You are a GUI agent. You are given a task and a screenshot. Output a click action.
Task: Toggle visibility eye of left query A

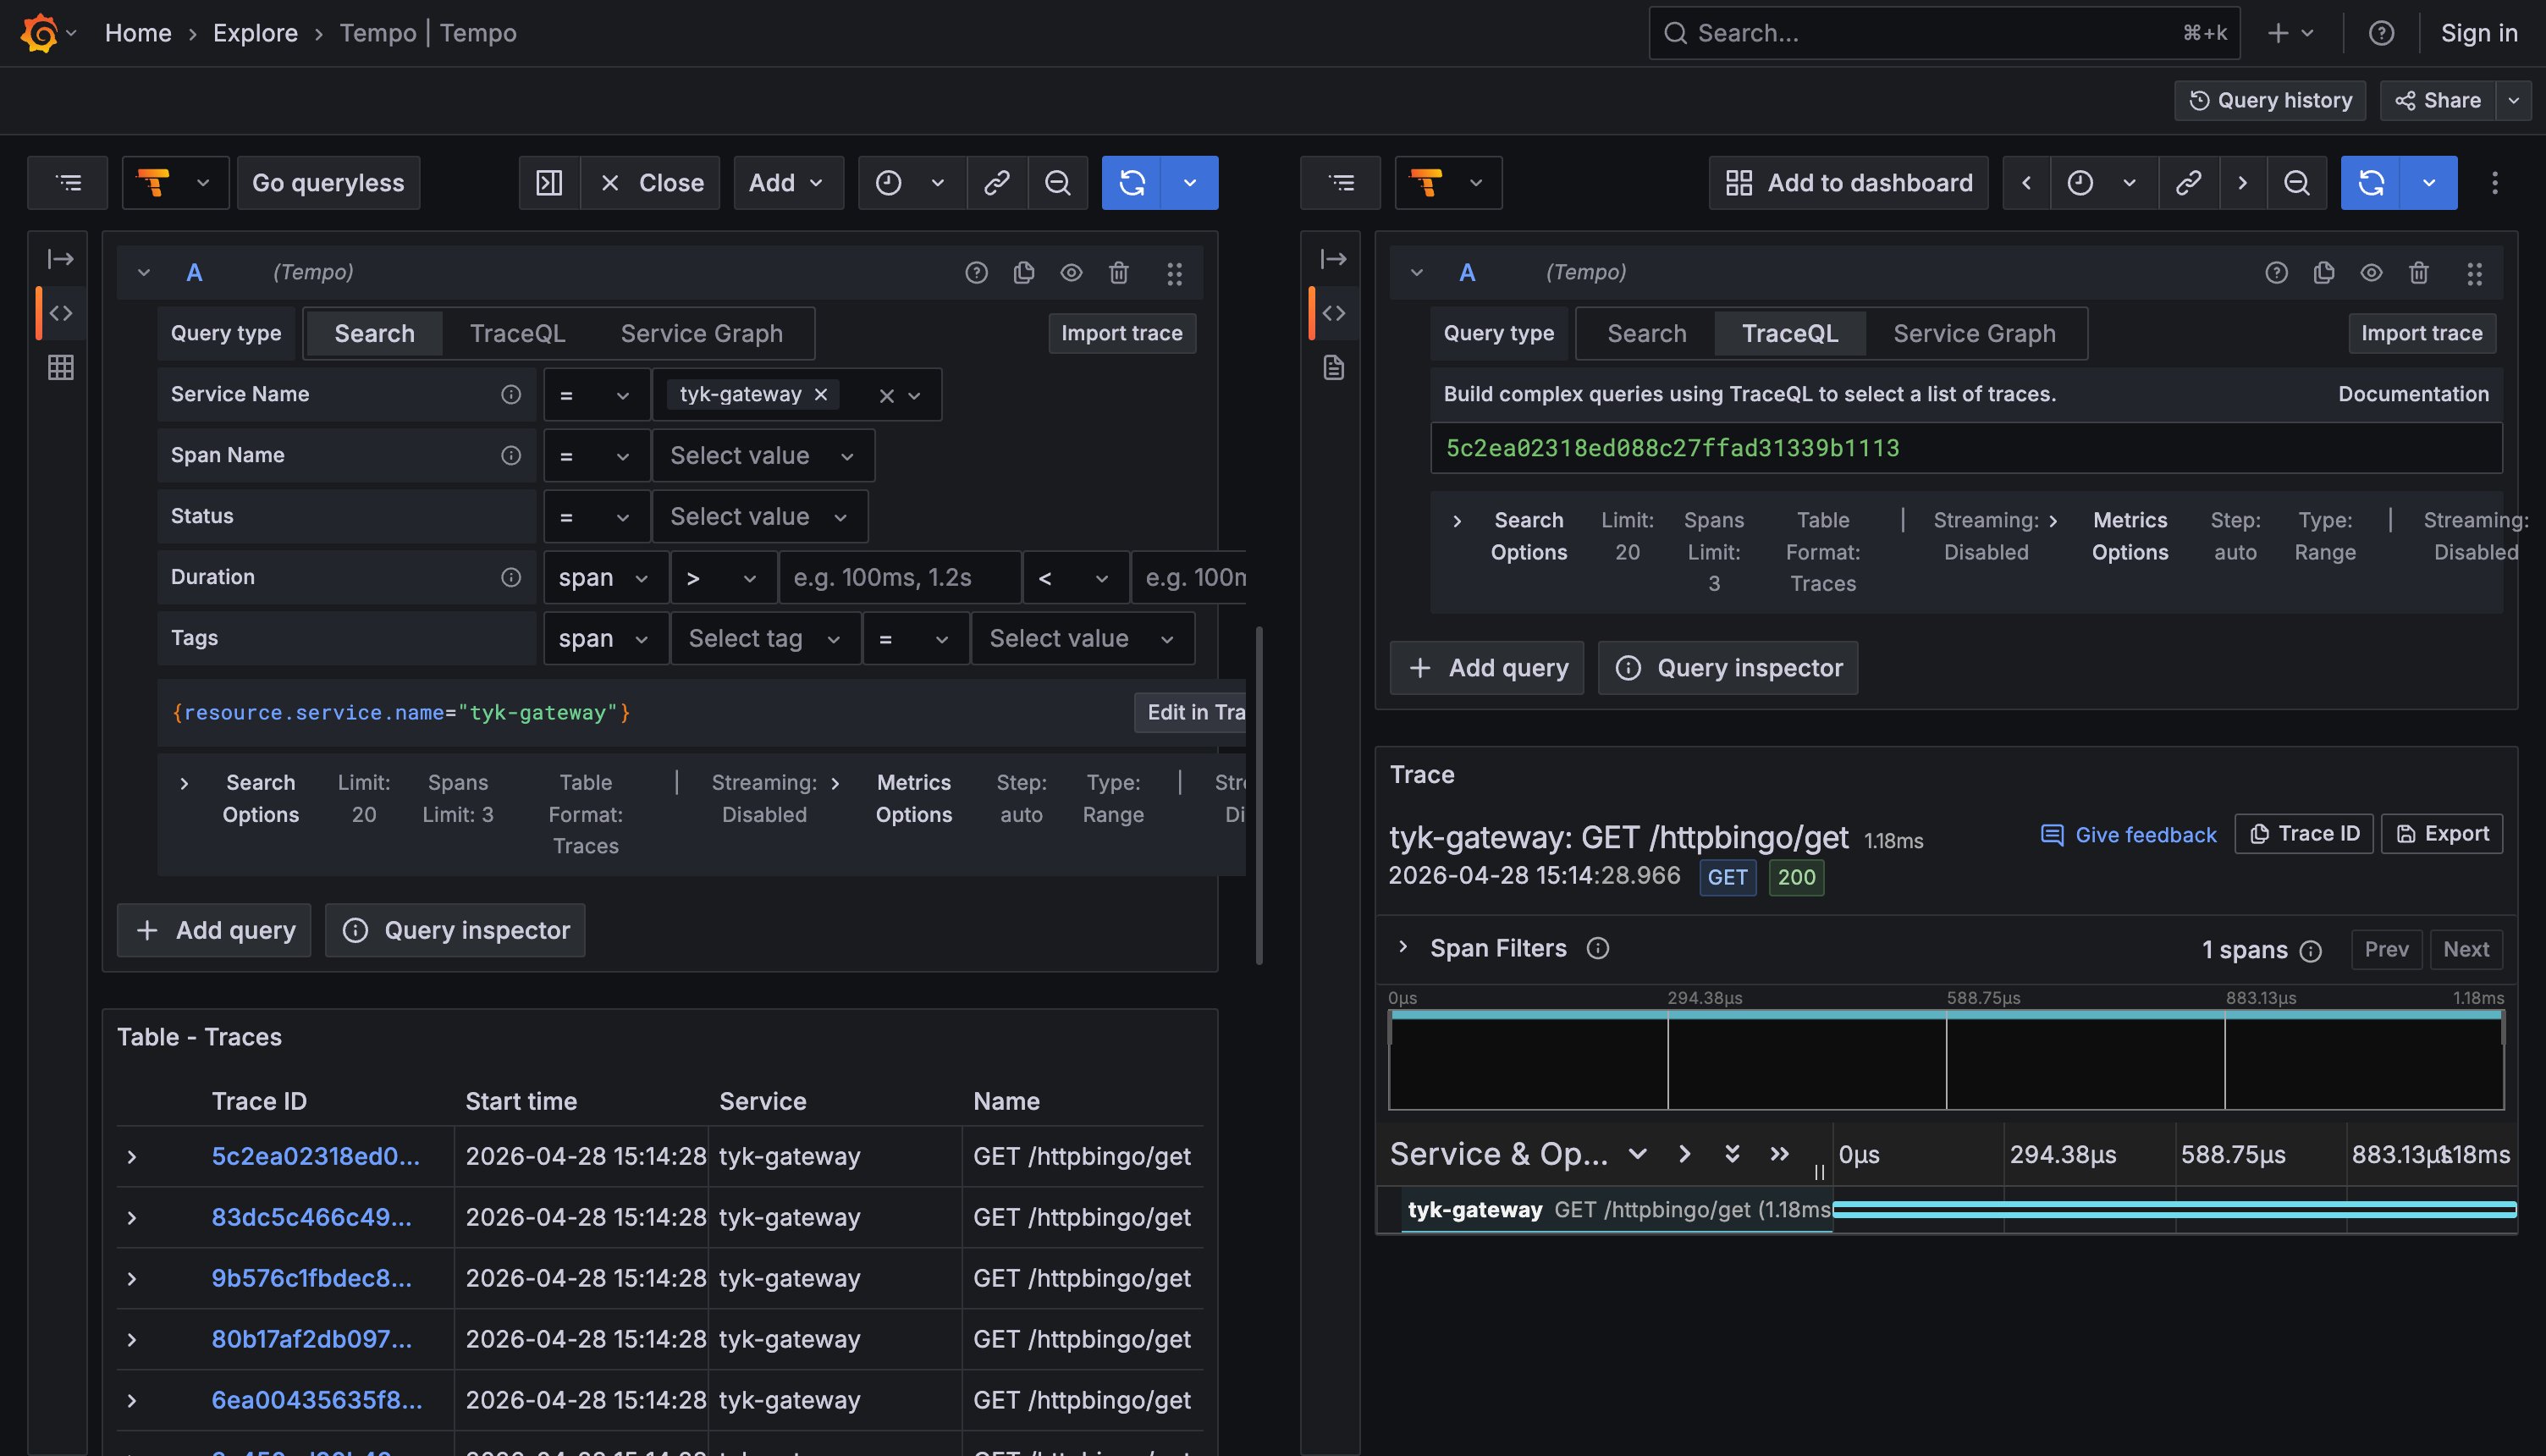pyautogui.click(x=1071, y=273)
